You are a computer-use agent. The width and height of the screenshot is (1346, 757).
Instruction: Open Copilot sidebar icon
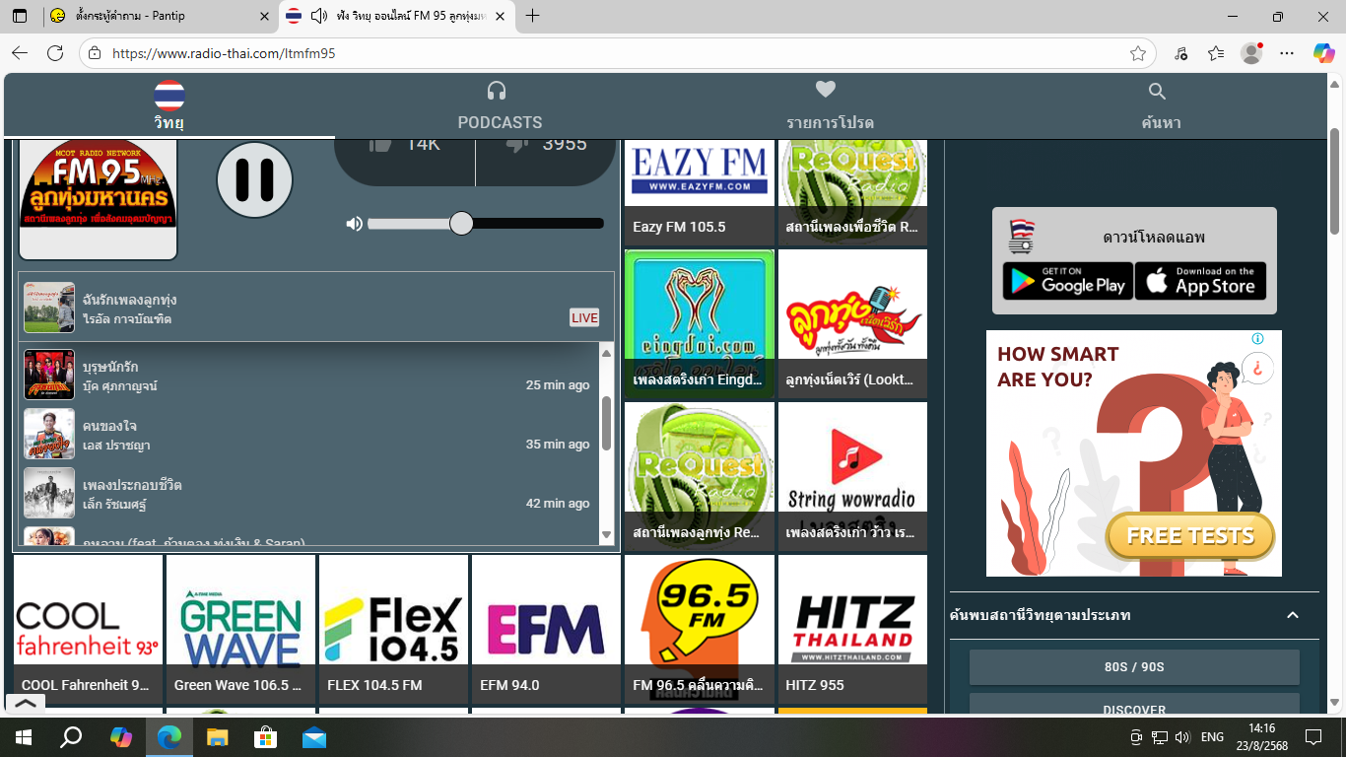[1324, 53]
